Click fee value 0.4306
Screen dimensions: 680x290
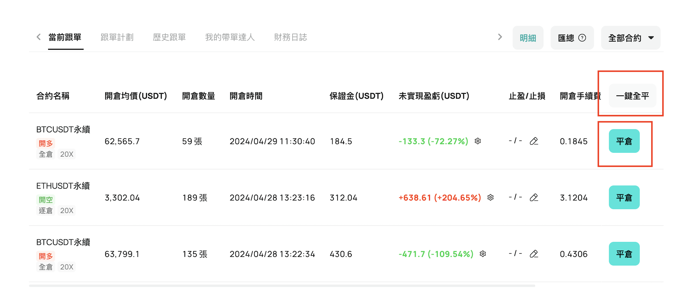pos(574,254)
